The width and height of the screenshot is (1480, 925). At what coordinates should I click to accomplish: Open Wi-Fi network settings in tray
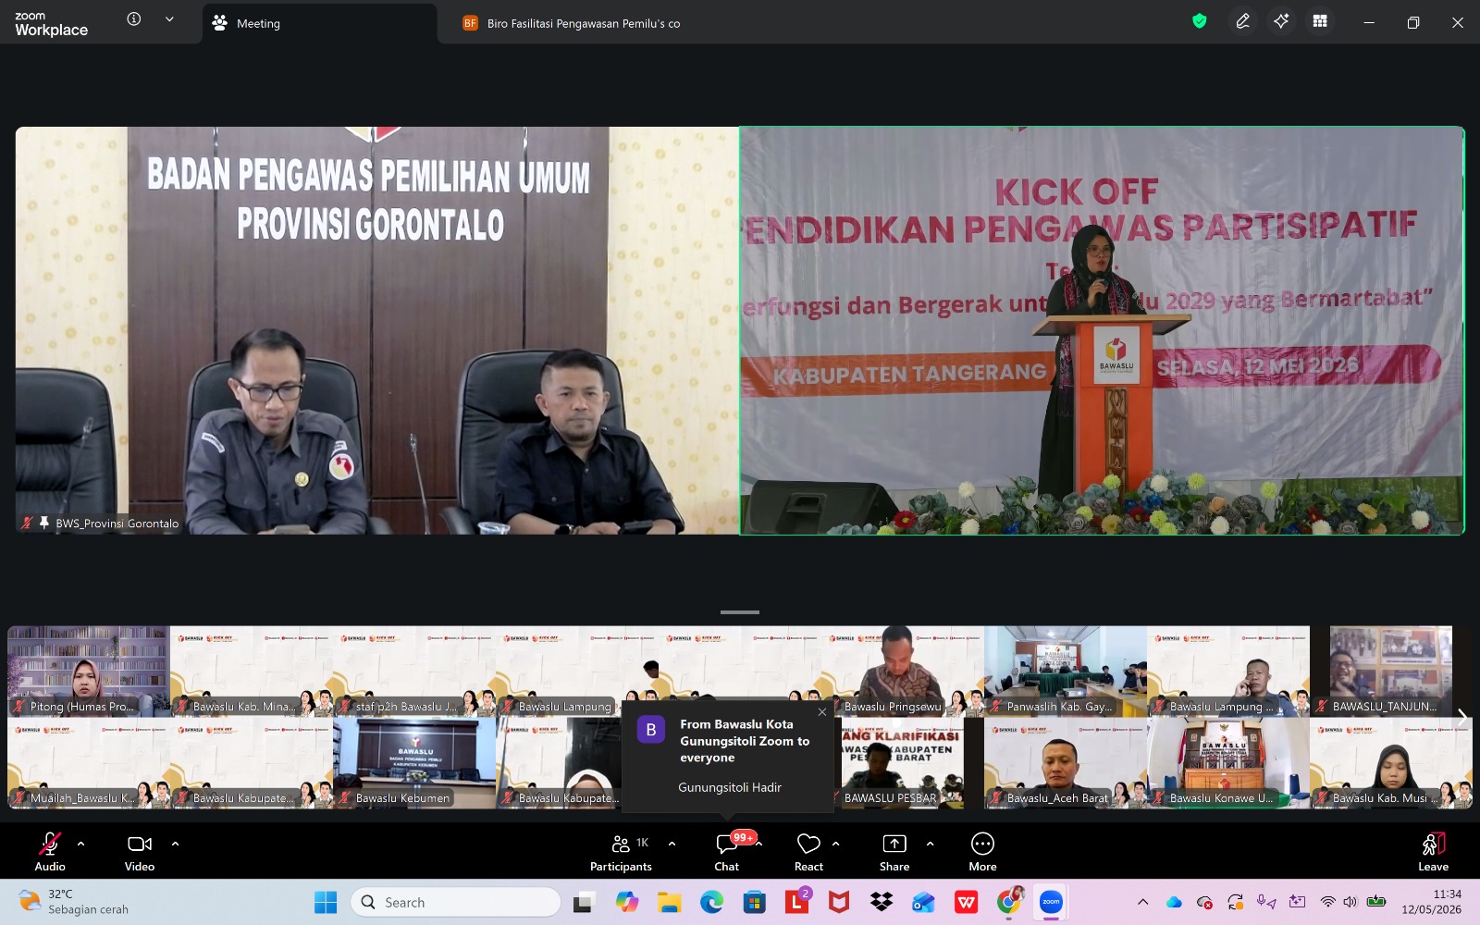pos(1327,902)
